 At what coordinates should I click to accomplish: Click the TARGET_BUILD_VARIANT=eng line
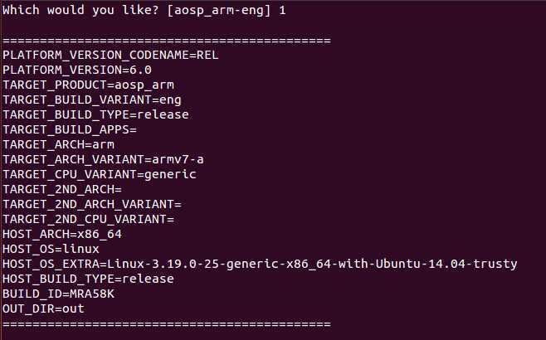tap(91, 100)
